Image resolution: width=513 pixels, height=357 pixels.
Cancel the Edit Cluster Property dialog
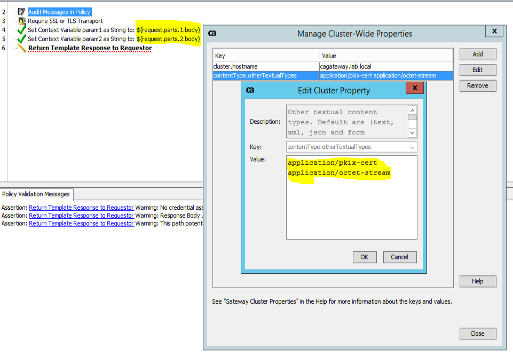tap(399, 257)
